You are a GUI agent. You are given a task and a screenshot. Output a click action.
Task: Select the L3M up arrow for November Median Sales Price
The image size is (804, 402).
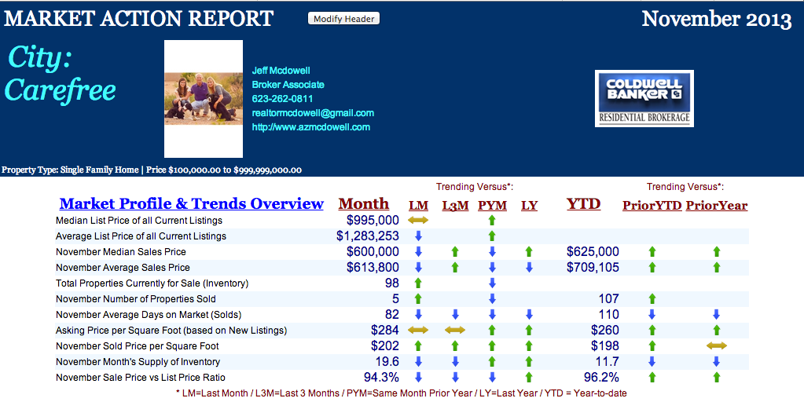pyautogui.click(x=454, y=252)
